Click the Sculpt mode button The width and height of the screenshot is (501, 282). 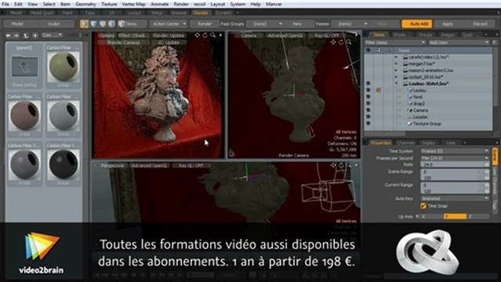[53, 23]
